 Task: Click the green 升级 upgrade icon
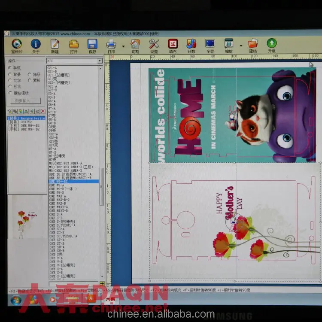click(x=272, y=46)
